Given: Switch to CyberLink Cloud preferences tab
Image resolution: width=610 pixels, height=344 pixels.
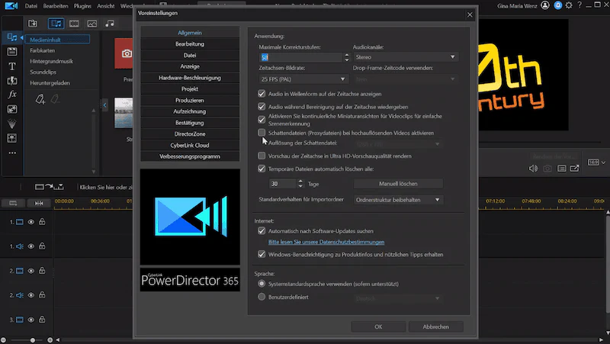Looking at the screenshot, I should (x=190, y=145).
